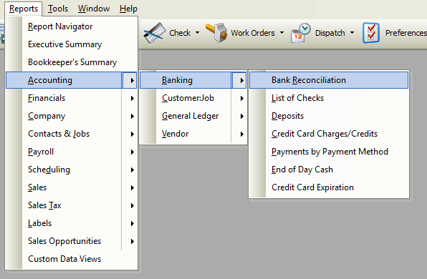
Task: Click the Check toolbar label
Action: coord(180,33)
